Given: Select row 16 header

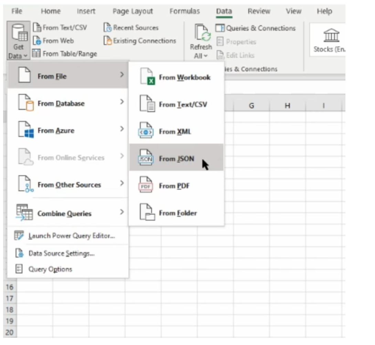Looking at the screenshot, I should pyautogui.click(x=10, y=287).
